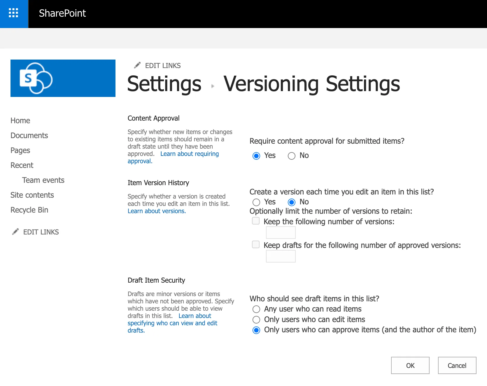The image size is (487, 386).
Task: Select No for requiring content approval
Action: pyautogui.click(x=292, y=156)
